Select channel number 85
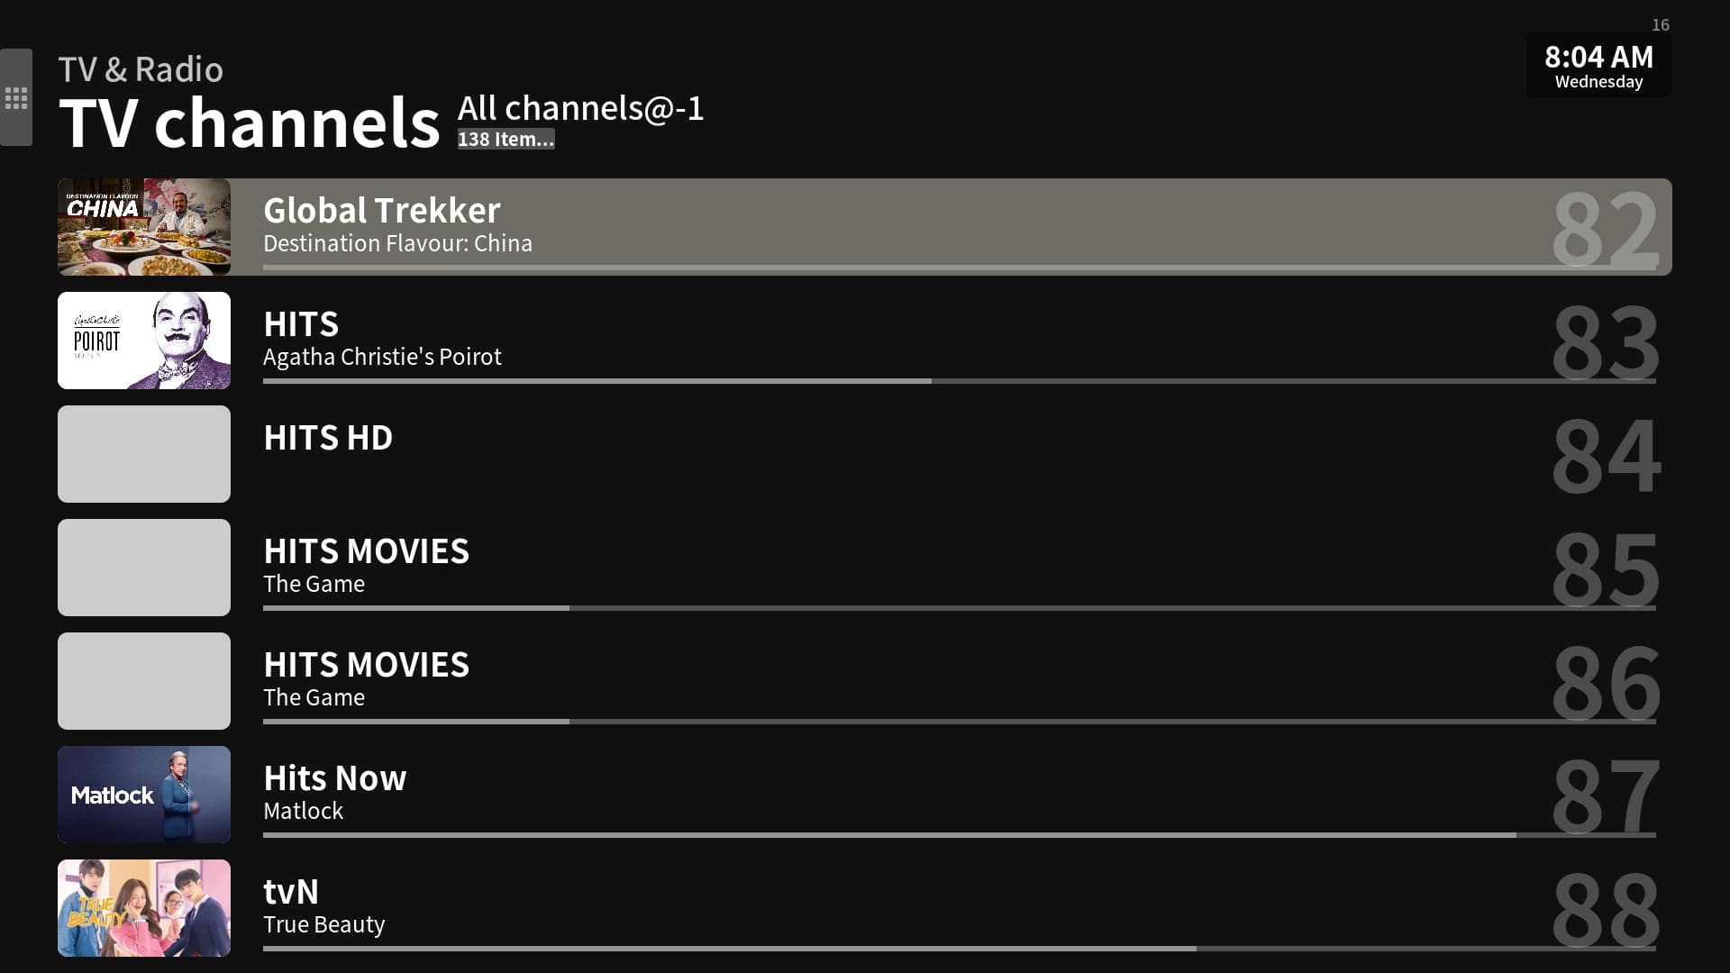The width and height of the screenshot is (1730, 973). click(x=1605, y=569)
